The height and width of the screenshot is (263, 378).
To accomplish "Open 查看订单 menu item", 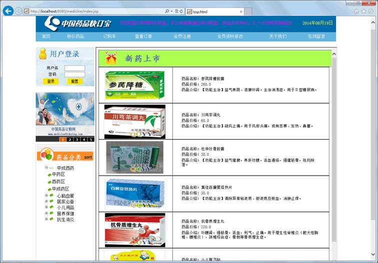I will pos(143,36).
